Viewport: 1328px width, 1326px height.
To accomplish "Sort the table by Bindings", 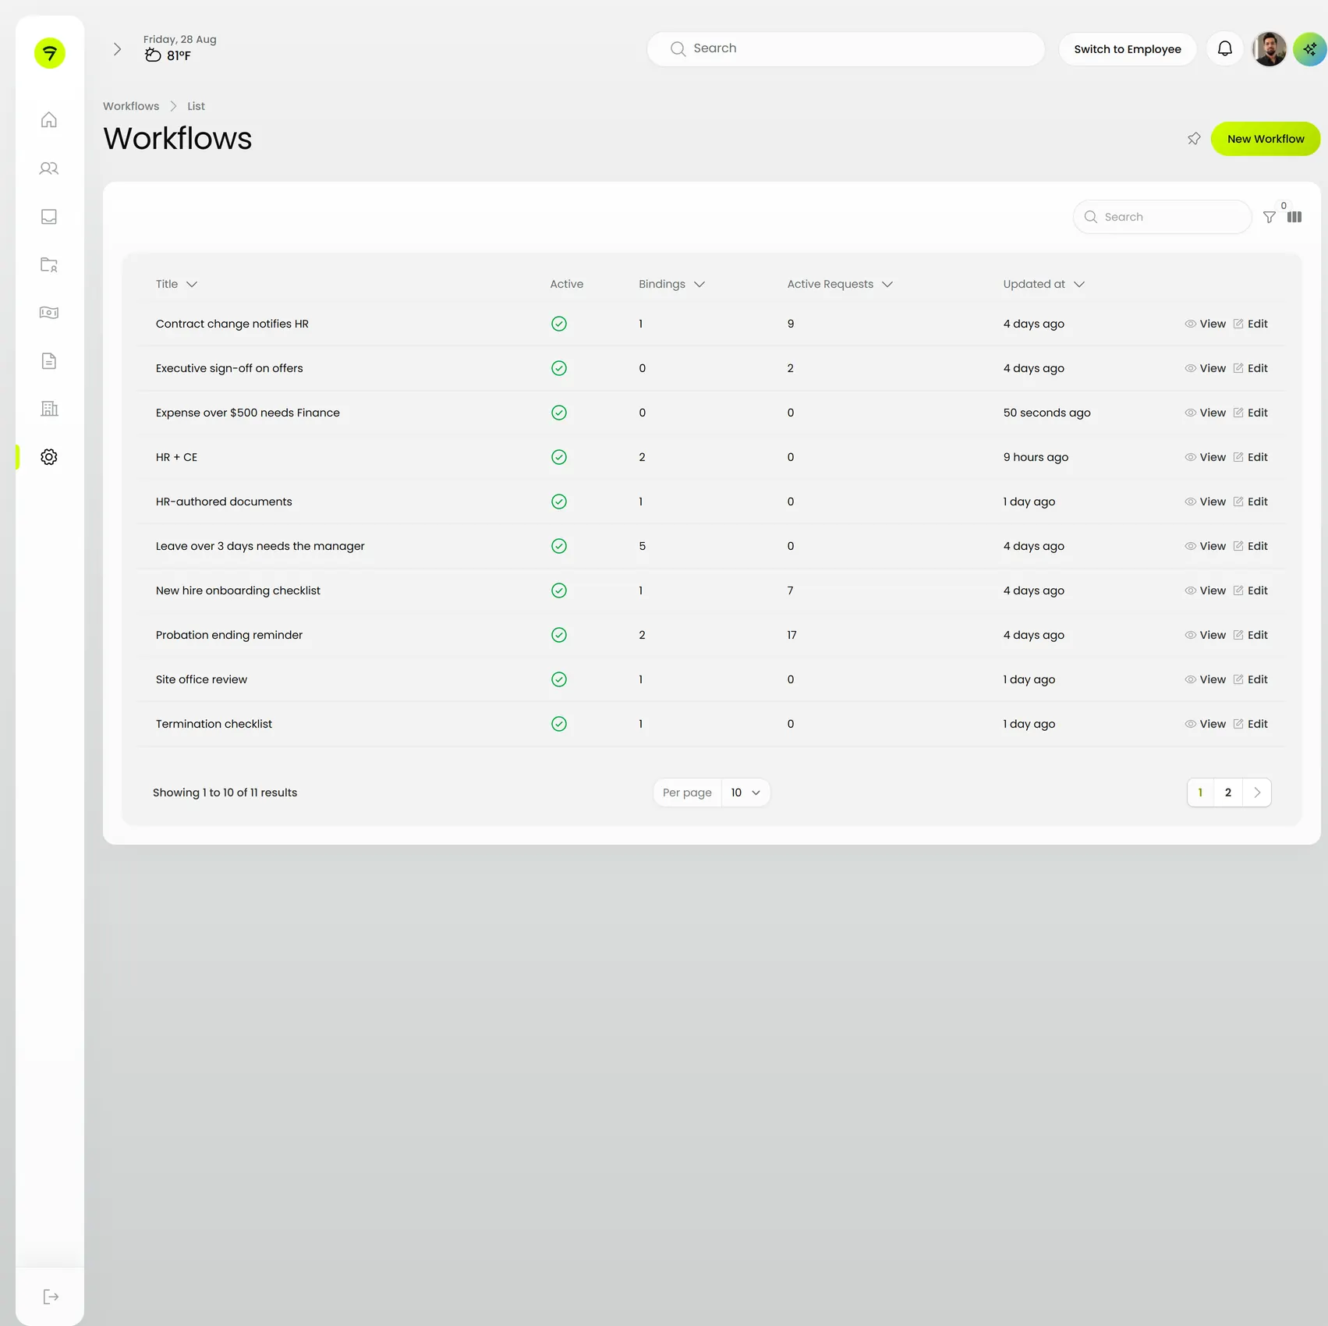I will coord(671,284).
